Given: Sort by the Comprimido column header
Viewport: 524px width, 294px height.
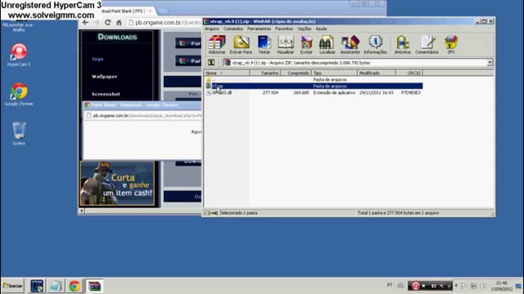Looking at the screenshot, I should click(x=296, y=73).
